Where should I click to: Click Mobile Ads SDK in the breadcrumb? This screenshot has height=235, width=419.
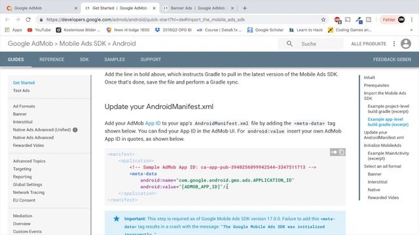point(82,44)
